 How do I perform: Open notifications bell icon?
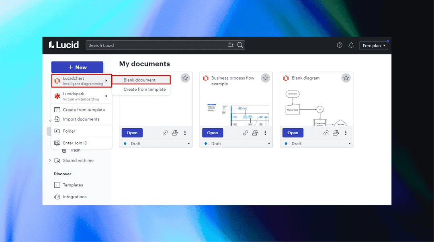(351, 45)
